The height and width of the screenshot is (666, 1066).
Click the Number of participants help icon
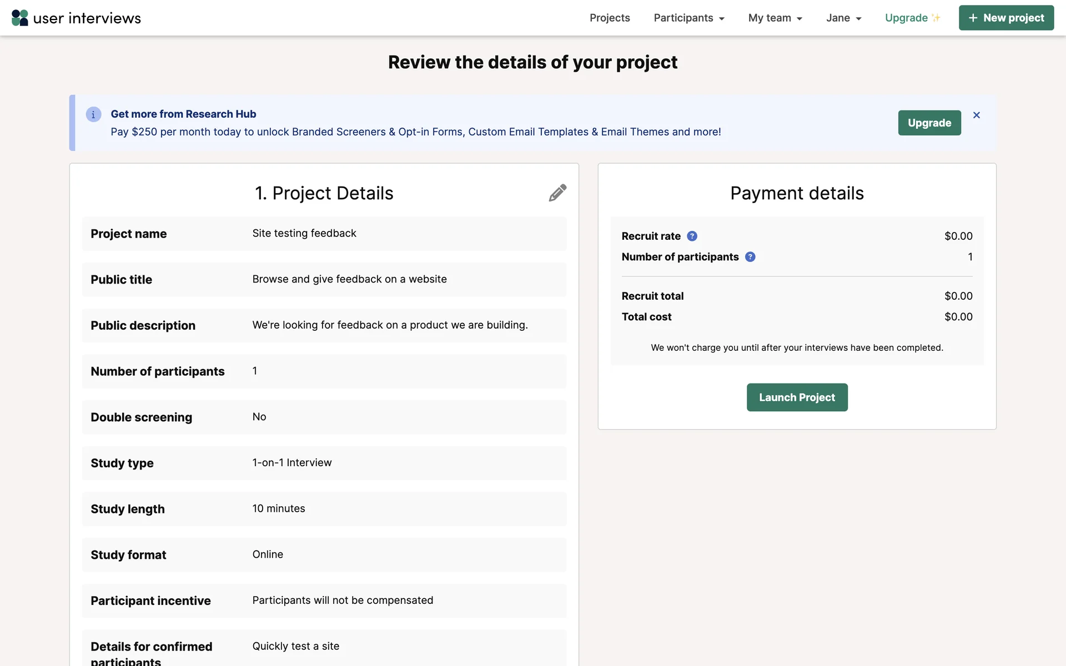tap(750, 257)
